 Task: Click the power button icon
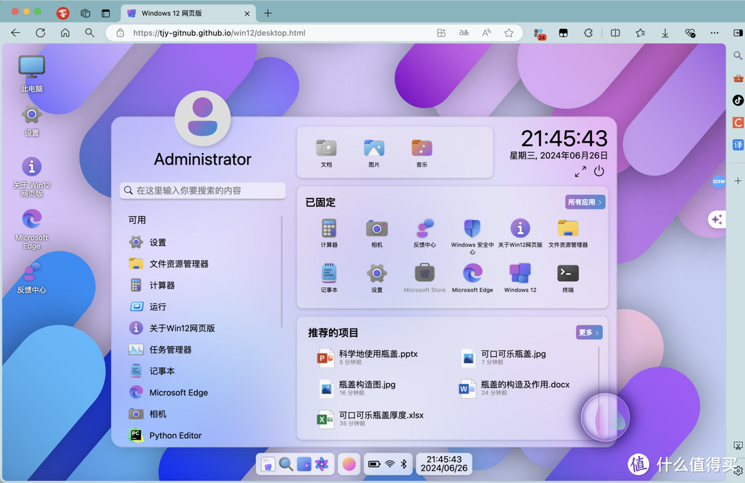click(x=599, y=171)
